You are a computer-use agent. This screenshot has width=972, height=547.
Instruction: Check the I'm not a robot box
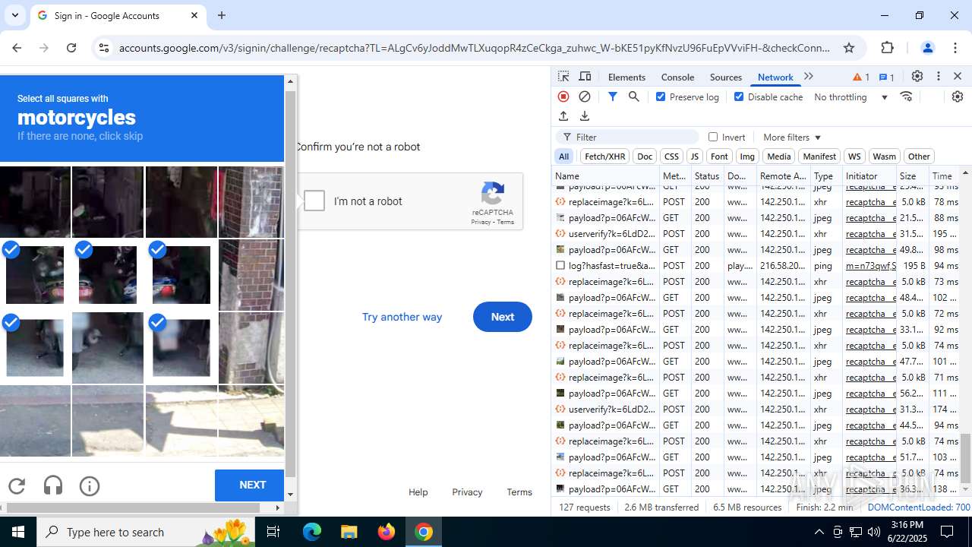click(314, 201)
